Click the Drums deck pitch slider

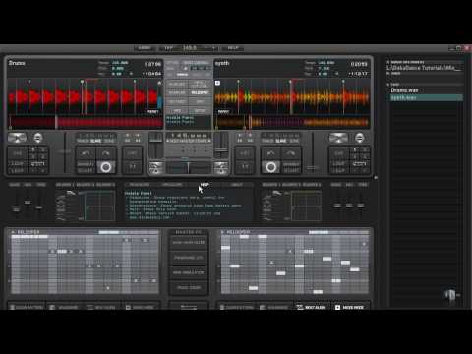(65, 152)
